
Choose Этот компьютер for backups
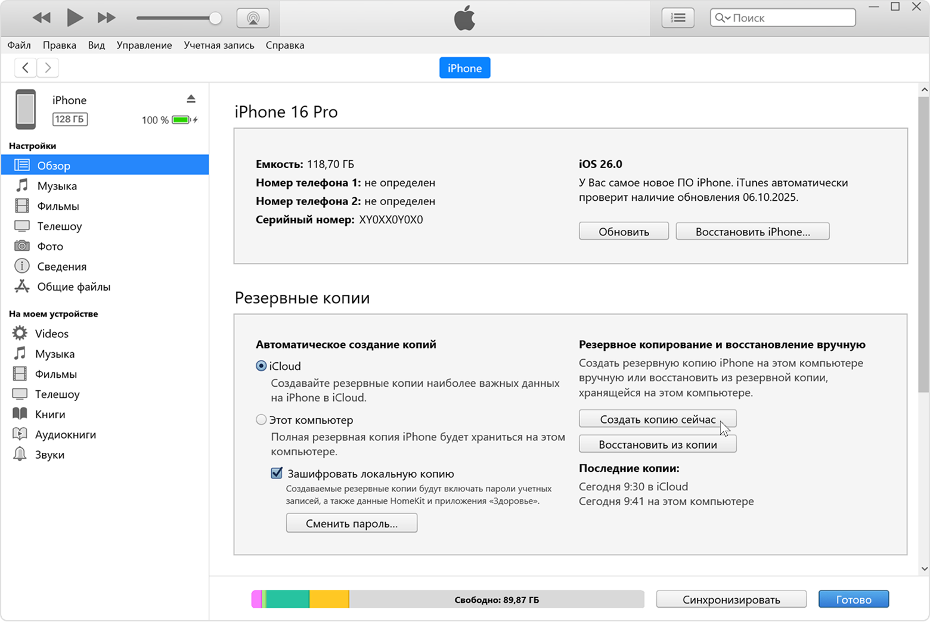(261, 419)
